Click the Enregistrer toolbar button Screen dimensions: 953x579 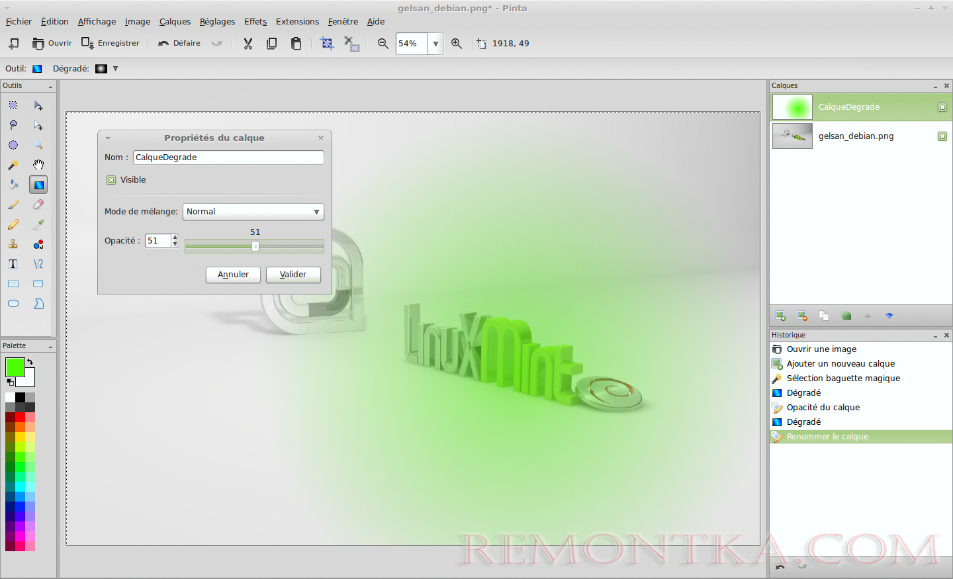[x=111, y=44]
